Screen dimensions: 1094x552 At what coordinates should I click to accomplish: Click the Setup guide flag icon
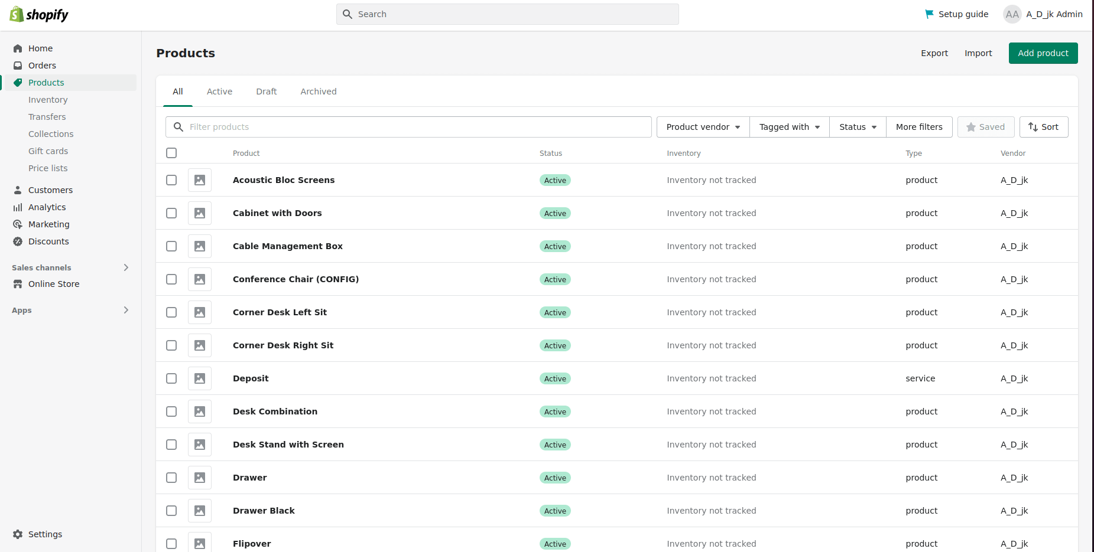[929, 14]
